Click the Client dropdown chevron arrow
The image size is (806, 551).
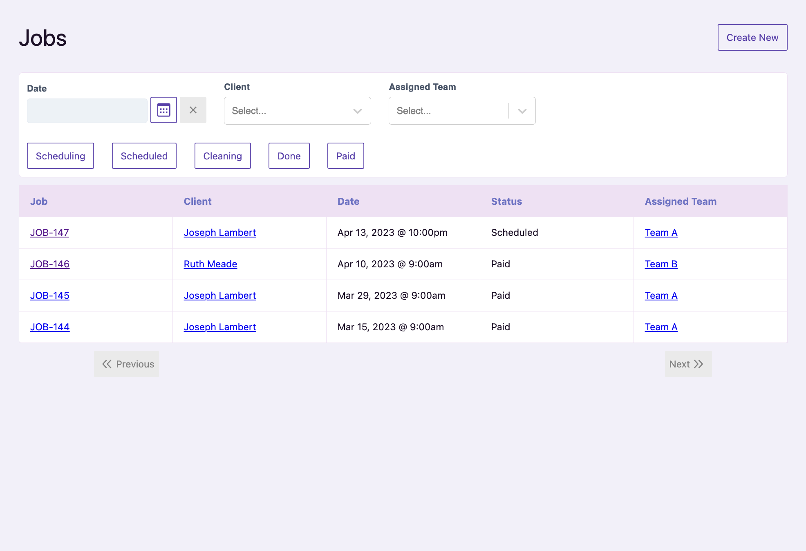tap(358, 111)
